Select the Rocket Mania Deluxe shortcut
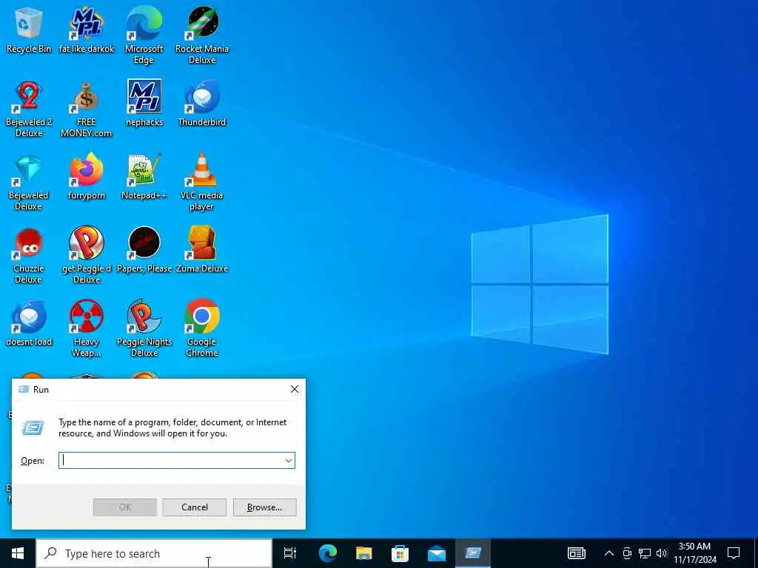758x568 pixels. [x=202, y=35]
